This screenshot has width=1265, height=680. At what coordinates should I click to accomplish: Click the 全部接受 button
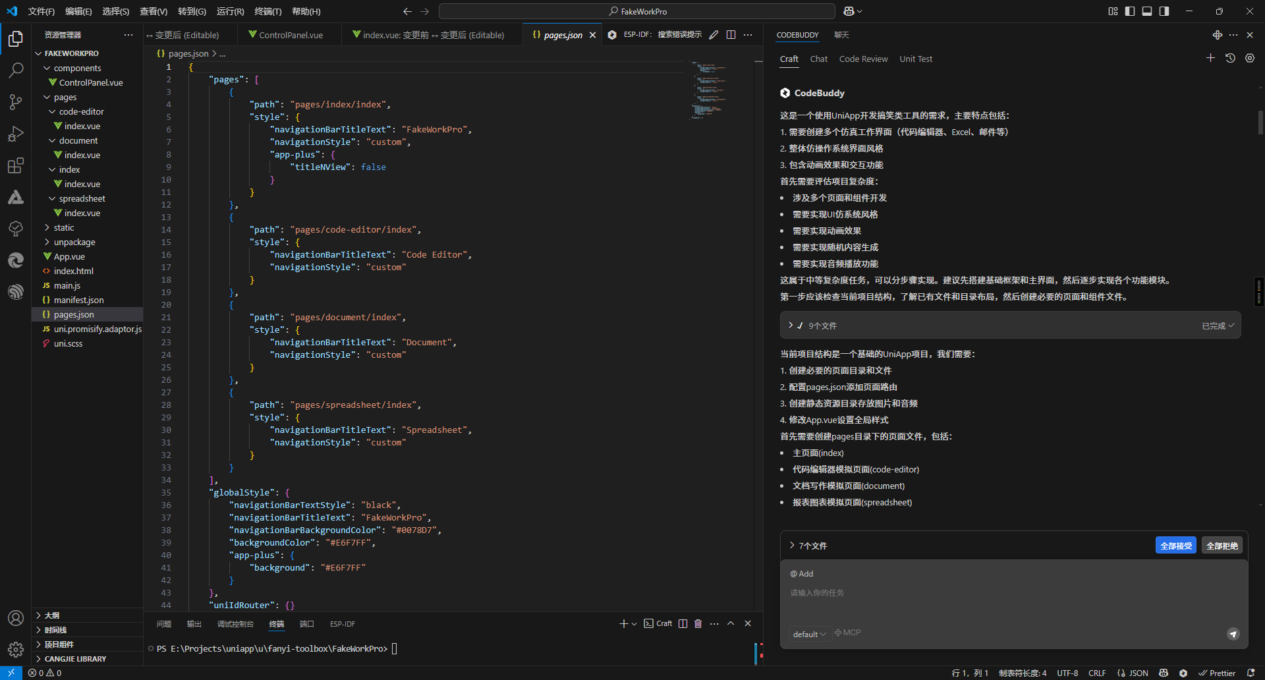click(1176, 546)
